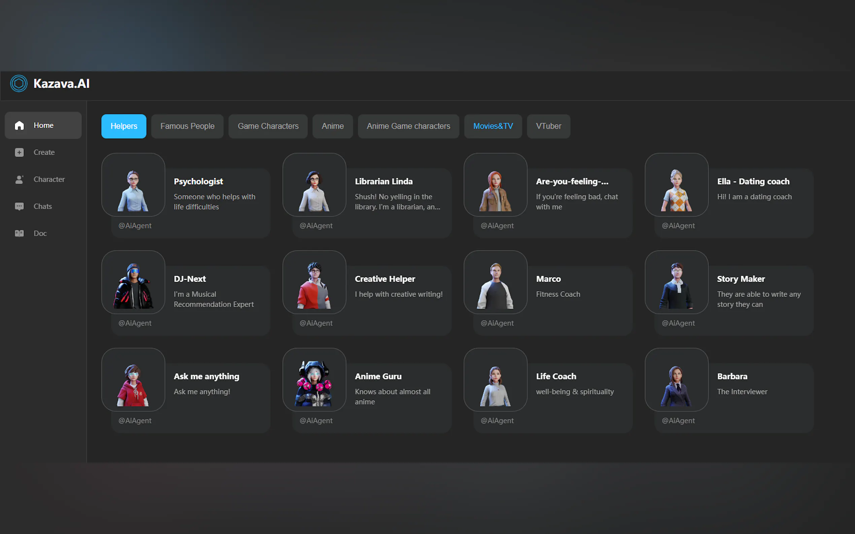The height and width of the screenshot is (534, 855).
Task: Switch to the Game Characters tab
Action: (268, 126)
